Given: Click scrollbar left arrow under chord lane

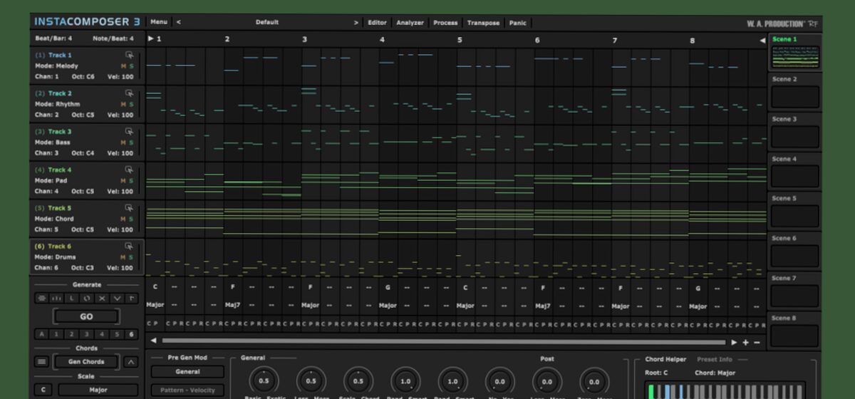Looking at the screenshot, I should [x=152, y=341].
